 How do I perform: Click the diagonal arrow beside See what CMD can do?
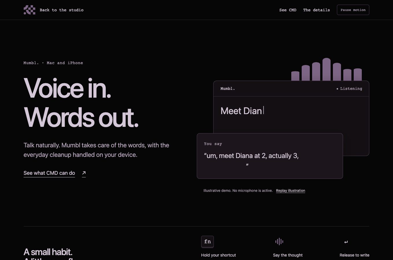pyautogui.click(x=84, y=173)
